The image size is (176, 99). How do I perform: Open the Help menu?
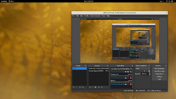(108, 16)
